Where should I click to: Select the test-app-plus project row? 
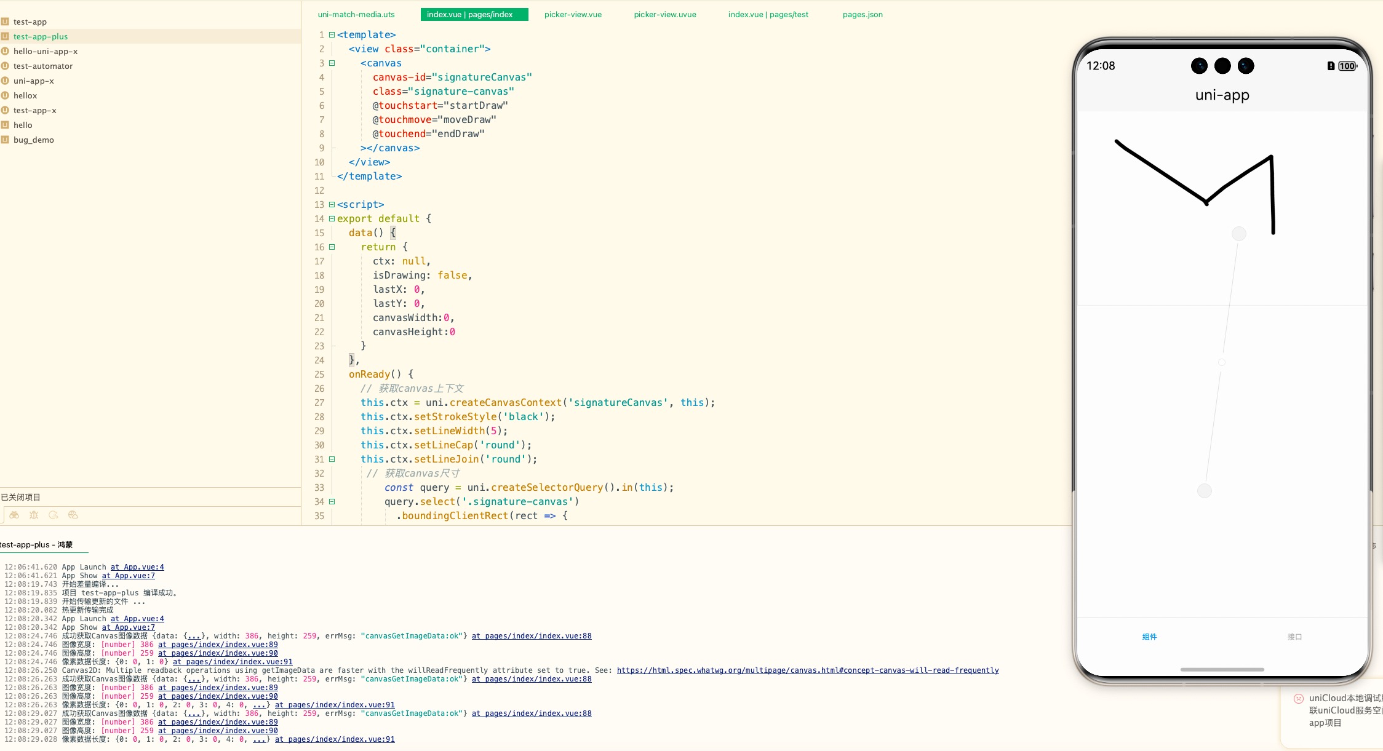point(150,36)
